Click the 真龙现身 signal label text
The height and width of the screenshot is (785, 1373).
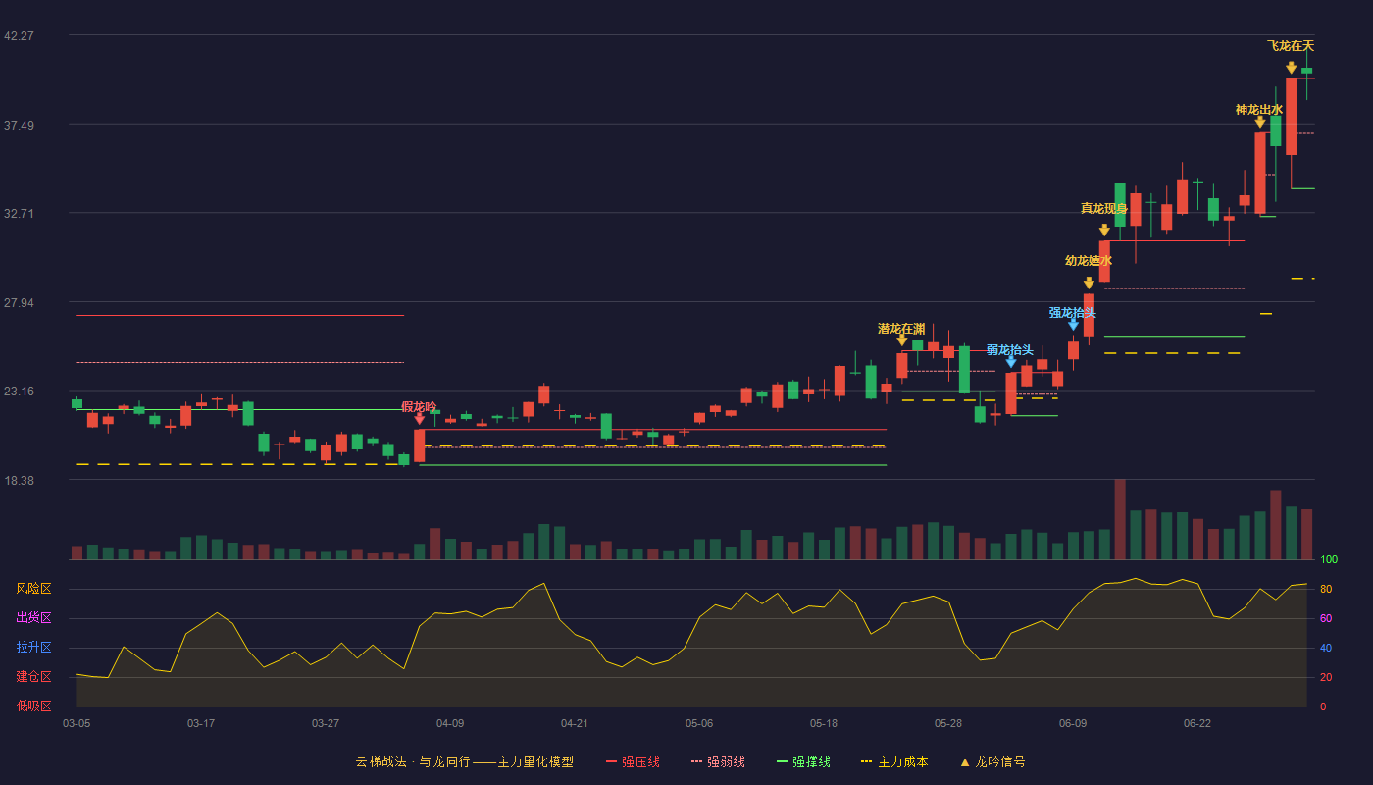coord(1104,208)
